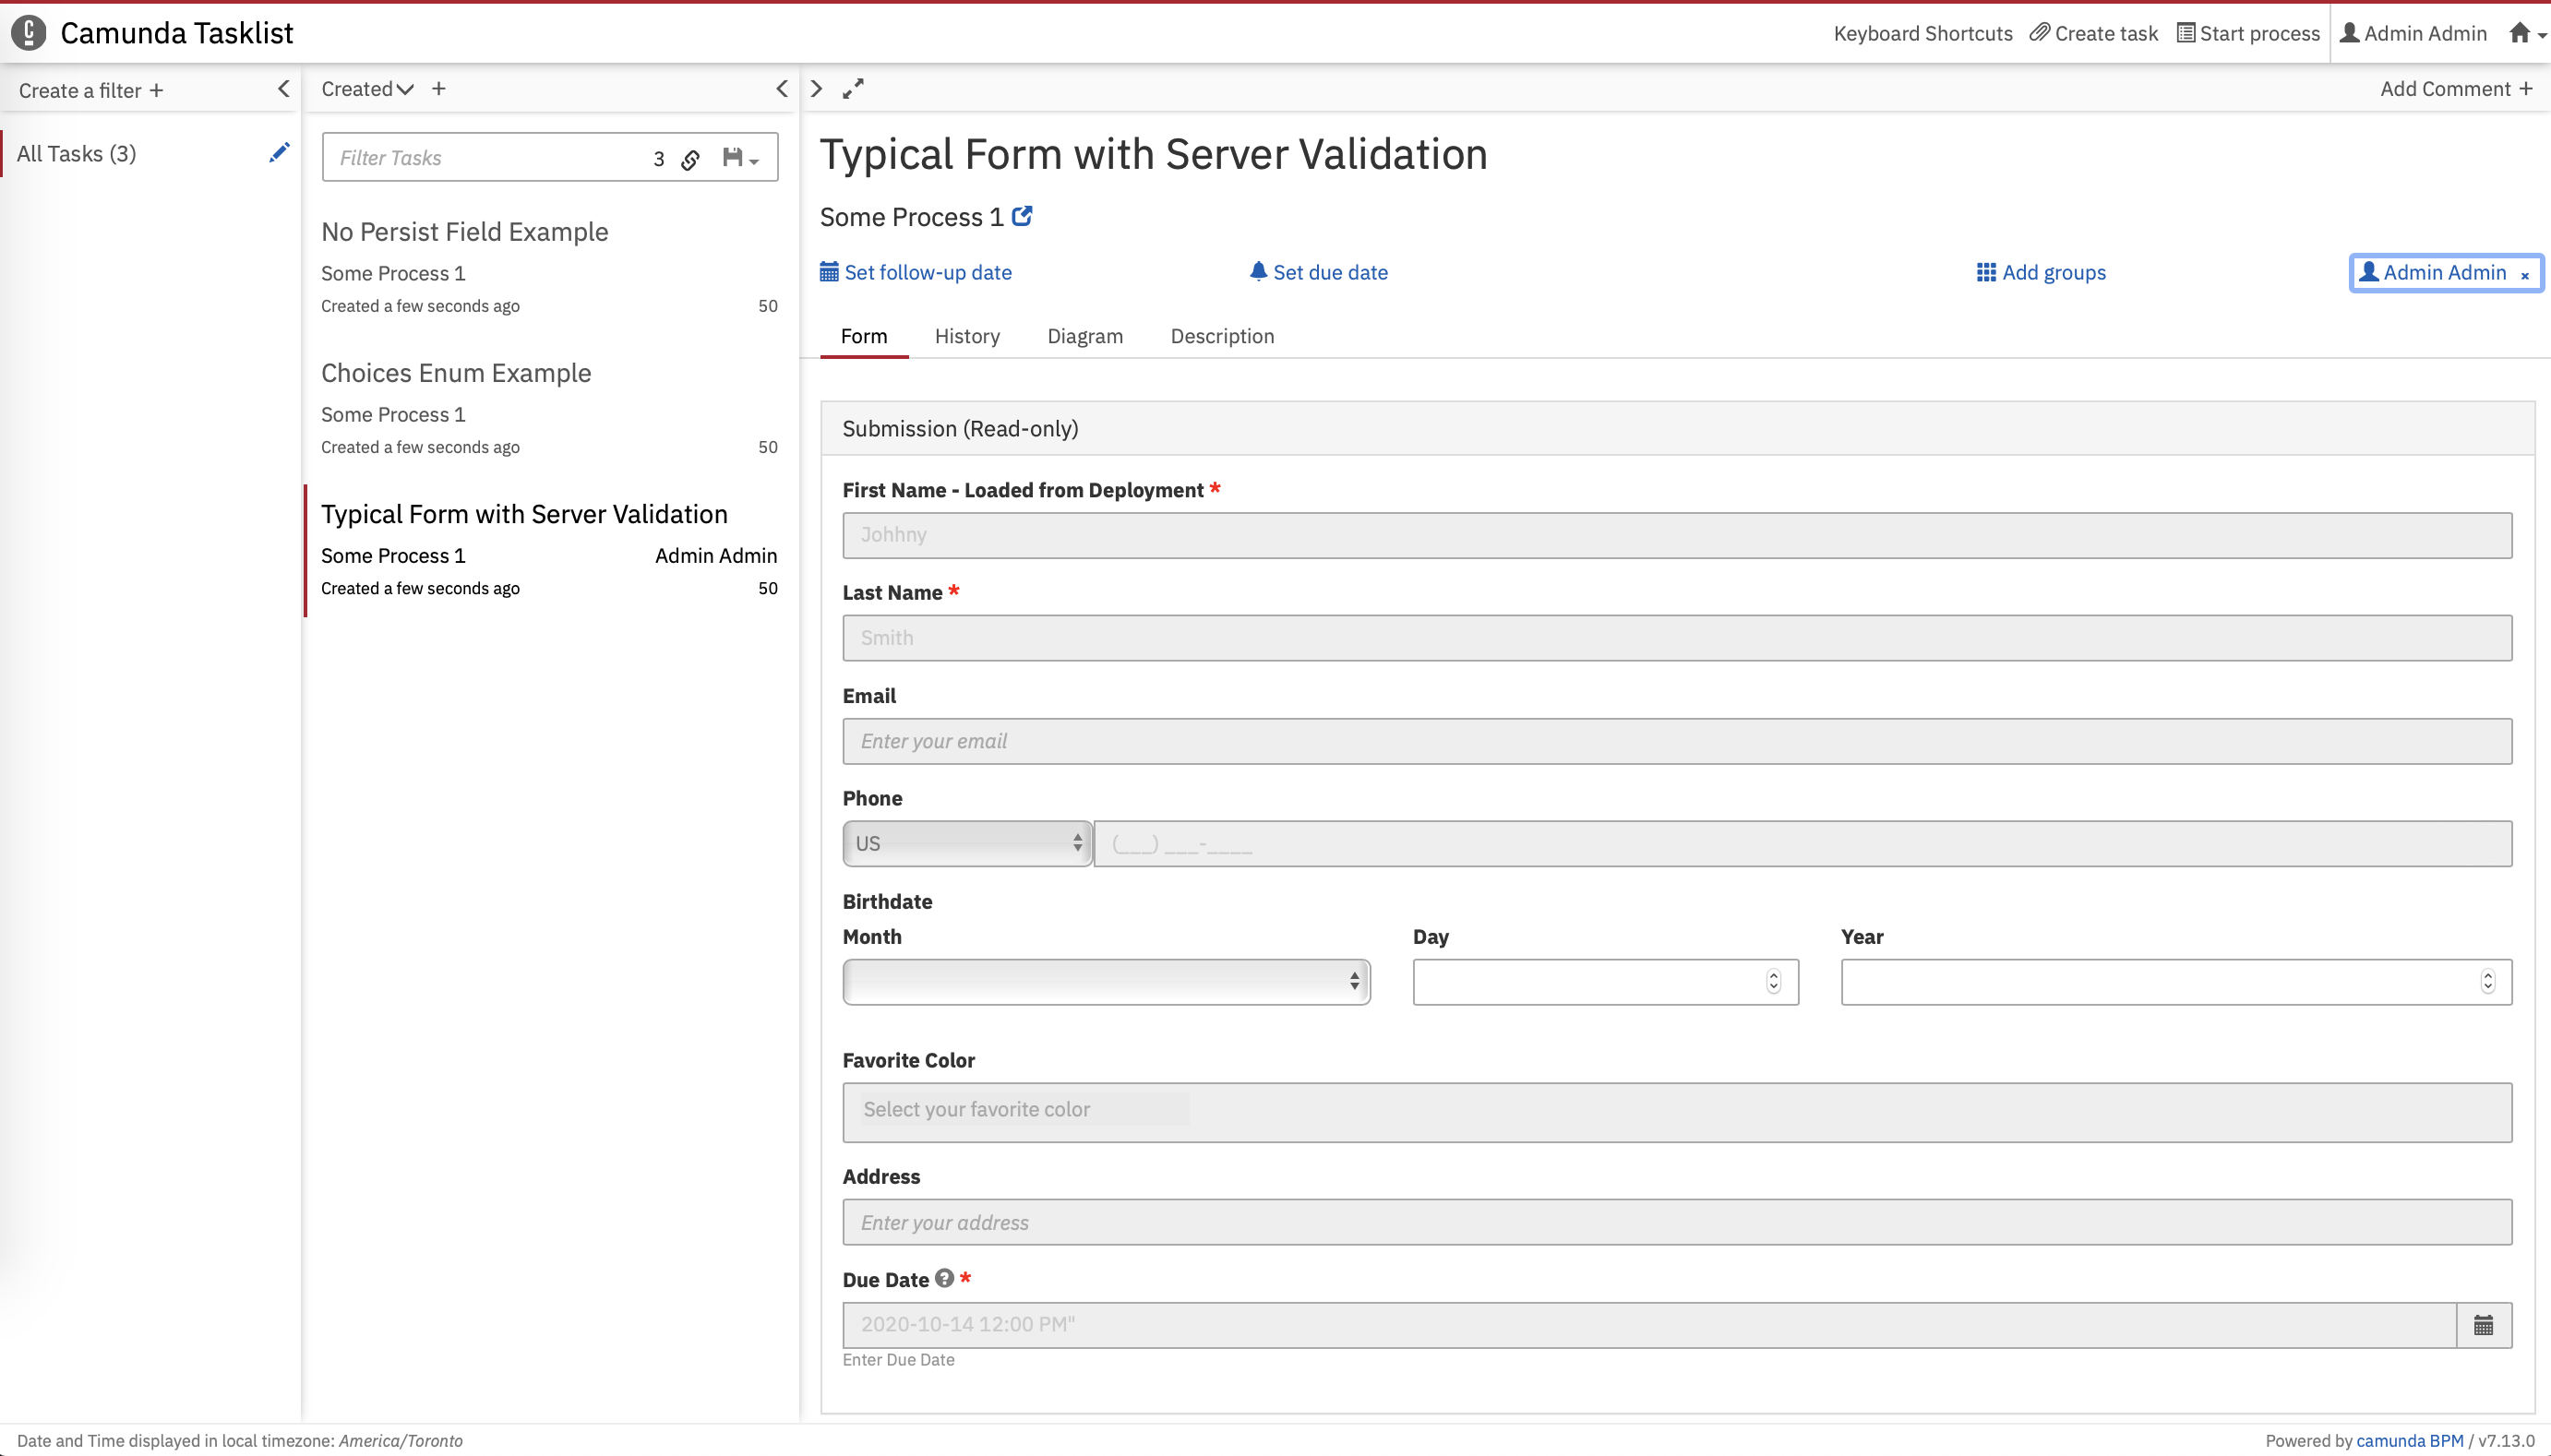Unclaim task via Admin Admin x
This screenshot has width=2551, height=1456.
2525,275
